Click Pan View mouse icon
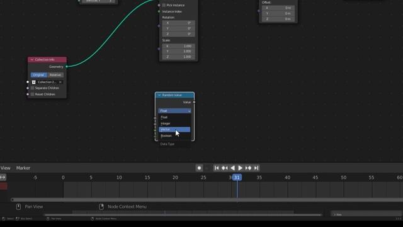Viewport: 403px width, 227px height. [18, 207]
